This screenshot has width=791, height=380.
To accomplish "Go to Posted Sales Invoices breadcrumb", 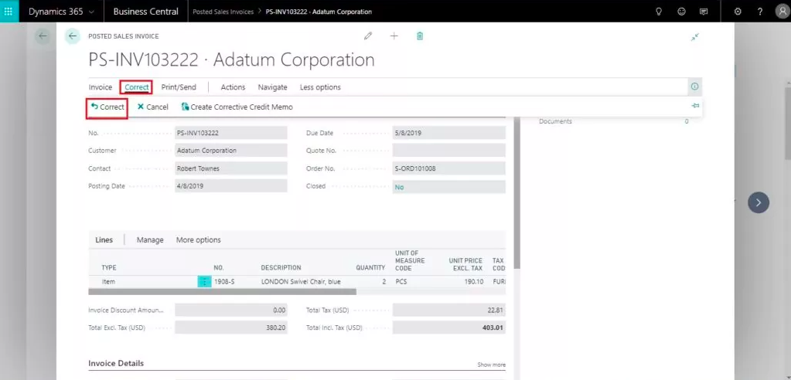I will pos(223,12).
